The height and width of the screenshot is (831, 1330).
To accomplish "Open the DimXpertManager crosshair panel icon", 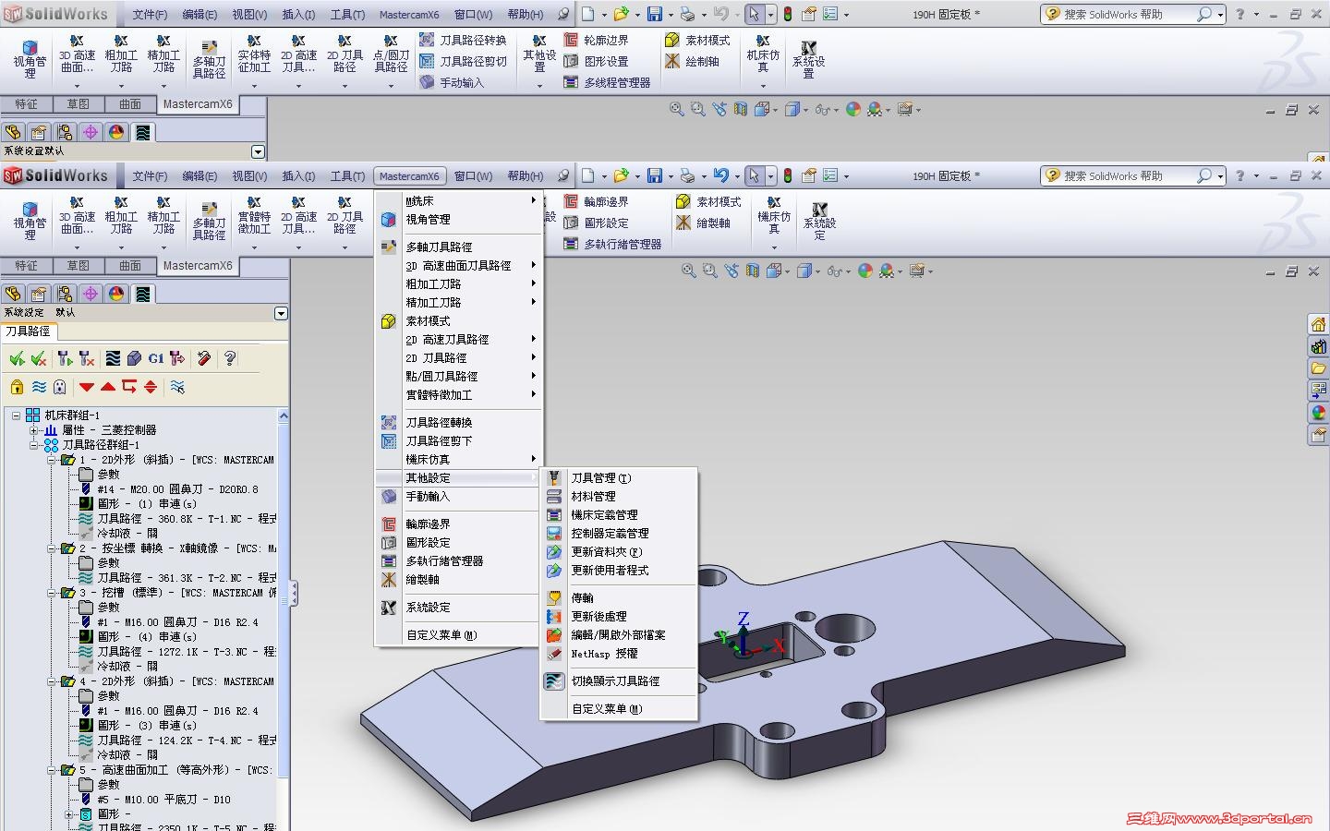I will pos(91,294).
